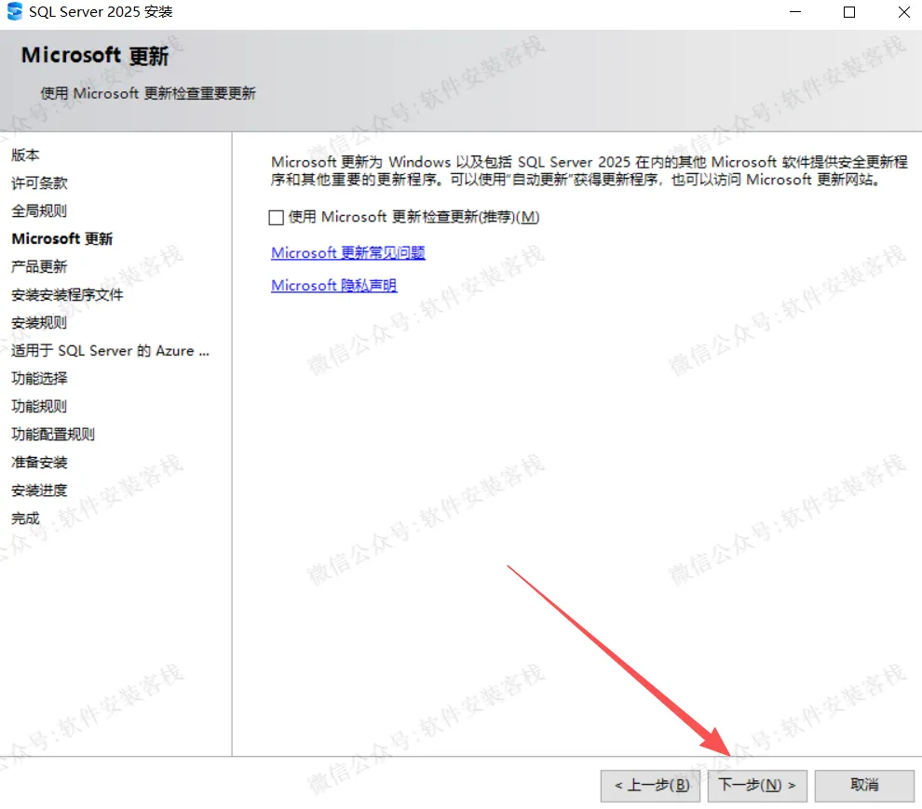Maximize the SQL Server 2025 安装 window
Image resolution: width=922 pixels, height=809 pixels.
[849, 12]
